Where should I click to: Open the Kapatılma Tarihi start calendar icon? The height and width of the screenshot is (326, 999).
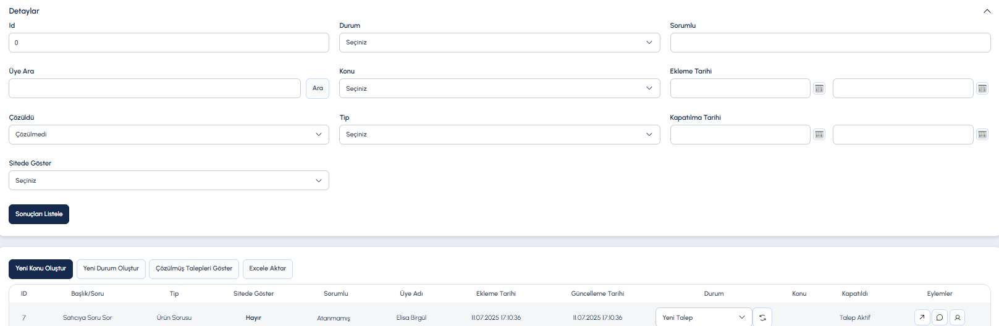click(819, 135)
